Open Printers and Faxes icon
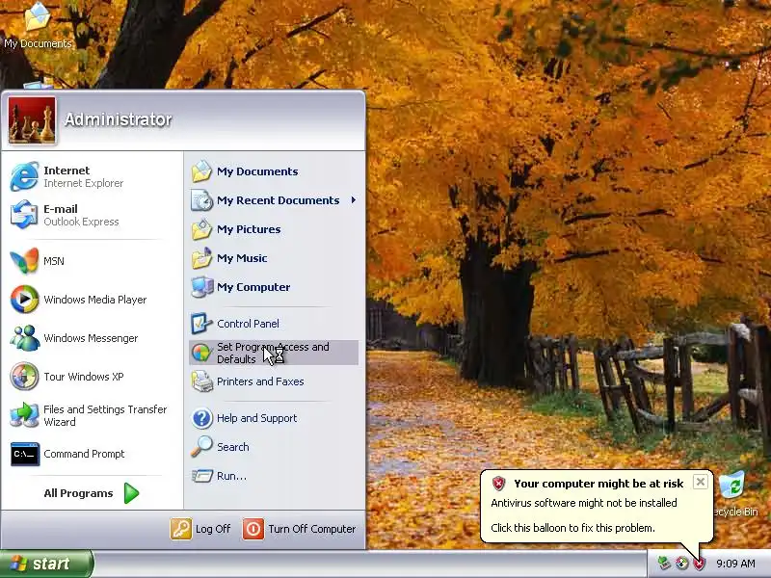Viewport: 771px width, 578px height. coord(201,381)
